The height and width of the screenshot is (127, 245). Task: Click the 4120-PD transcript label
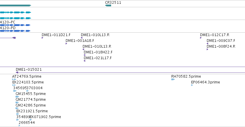coord(8,28)
